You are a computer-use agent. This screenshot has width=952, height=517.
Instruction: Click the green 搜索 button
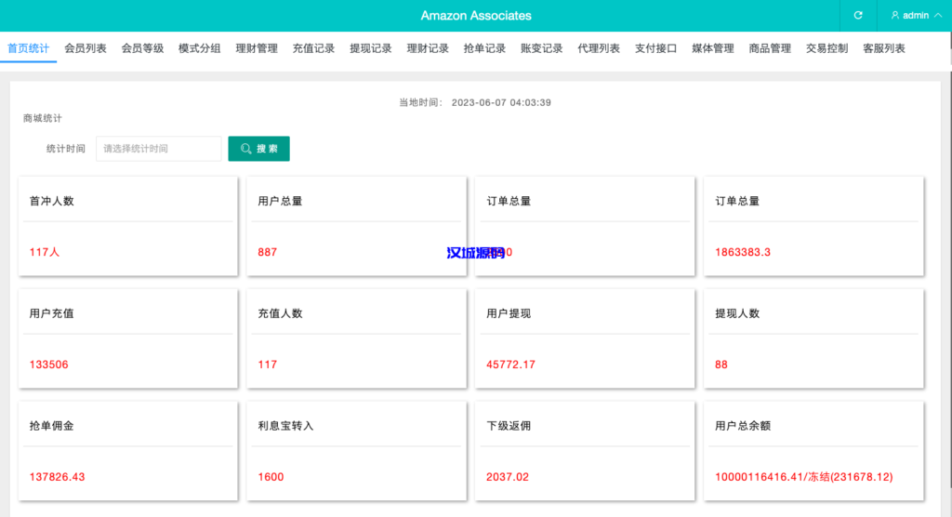pyautogui.click(x=258, y=148)
